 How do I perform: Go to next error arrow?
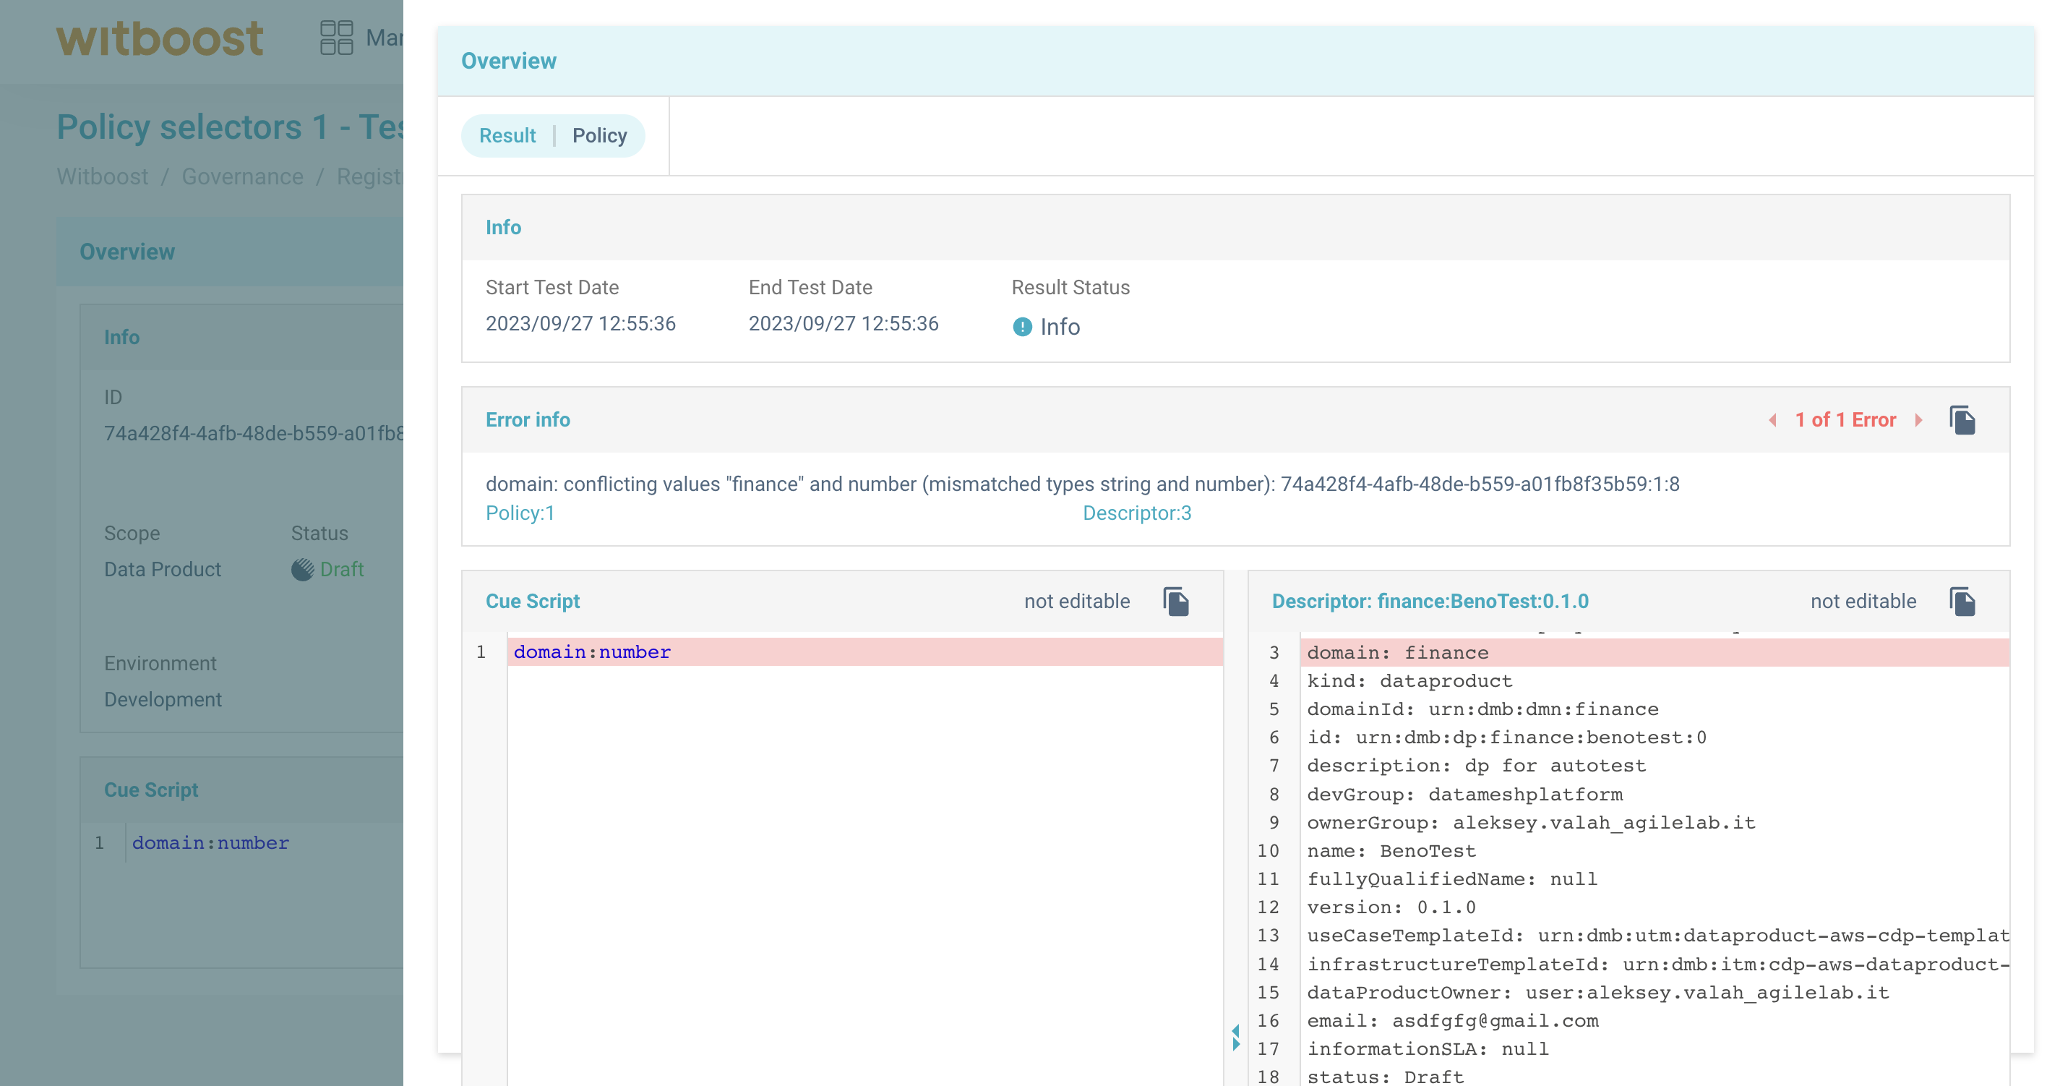tap(1918, 420)
